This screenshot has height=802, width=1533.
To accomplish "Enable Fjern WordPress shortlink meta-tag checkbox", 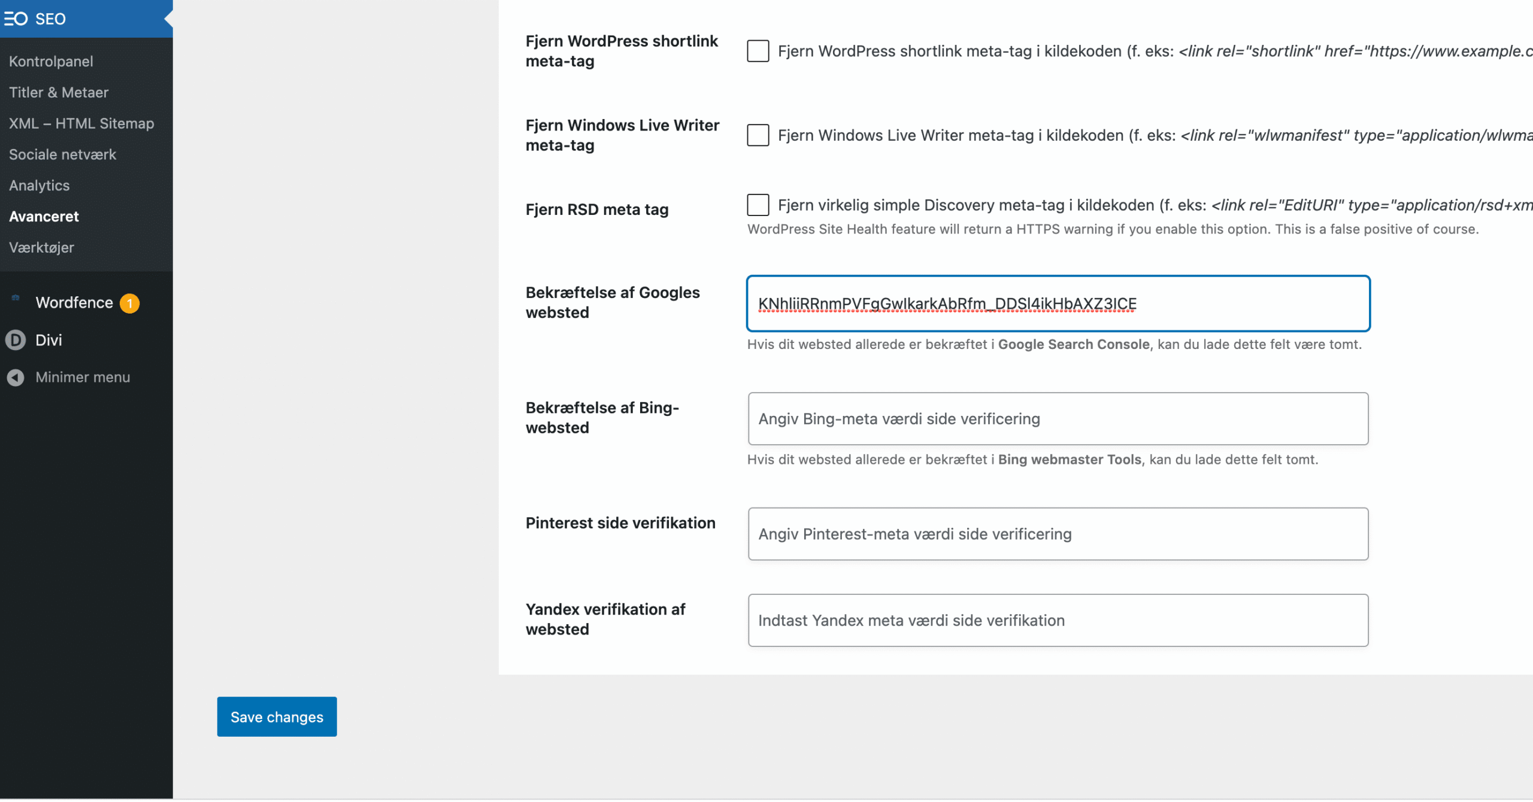I will click(758, 51).
